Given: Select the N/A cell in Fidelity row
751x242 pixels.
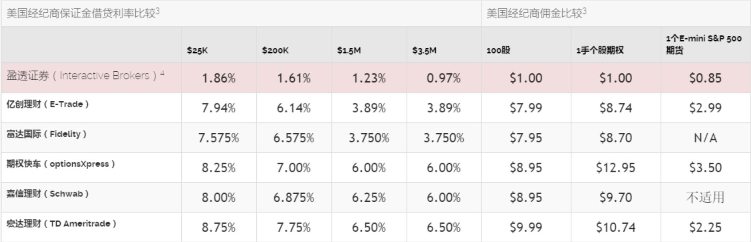Looking at the screenshot, I should [x=705, y=138].
